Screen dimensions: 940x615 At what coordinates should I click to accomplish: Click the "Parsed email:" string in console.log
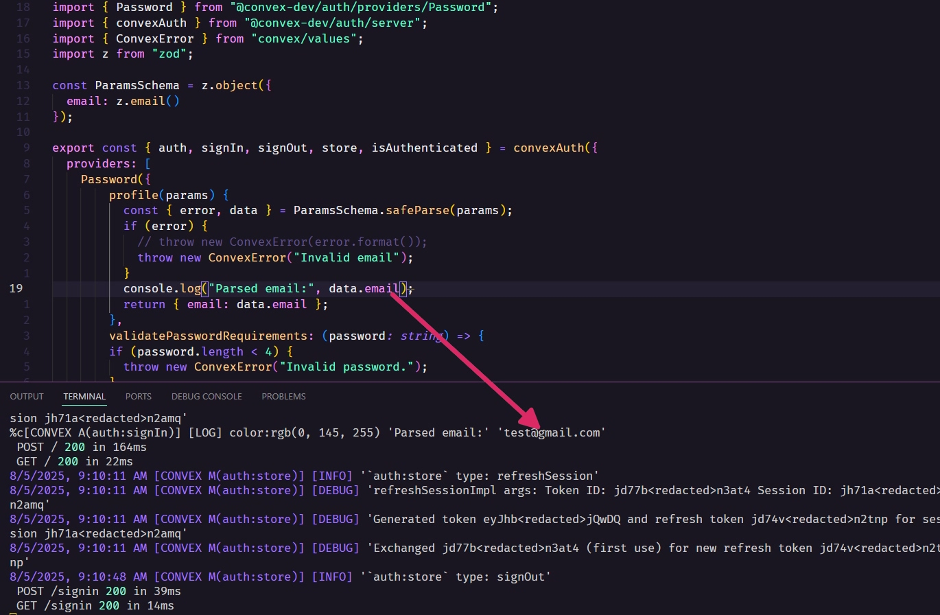point(261,289)
